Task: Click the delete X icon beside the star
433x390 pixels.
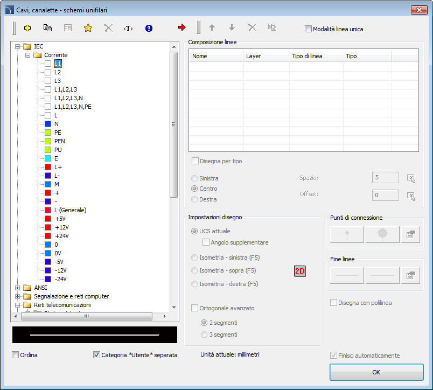Action: click(x=108, y=28)
